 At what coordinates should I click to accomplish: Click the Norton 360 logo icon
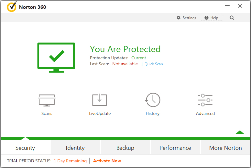(x=12, y=7)
